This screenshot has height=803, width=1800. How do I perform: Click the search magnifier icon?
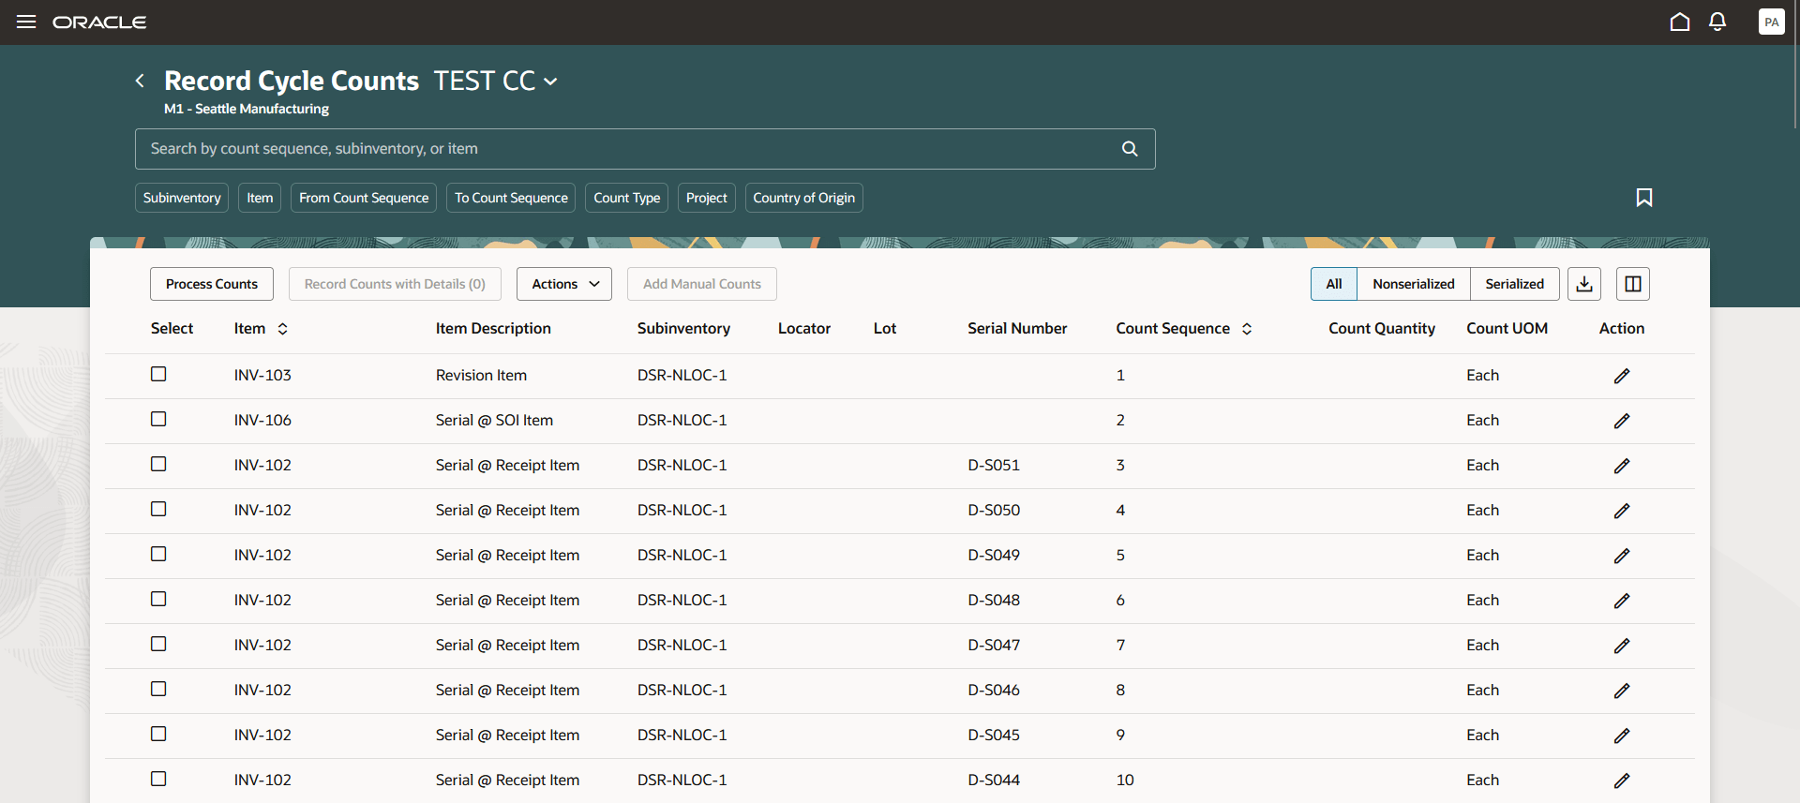coord(1130,149)
